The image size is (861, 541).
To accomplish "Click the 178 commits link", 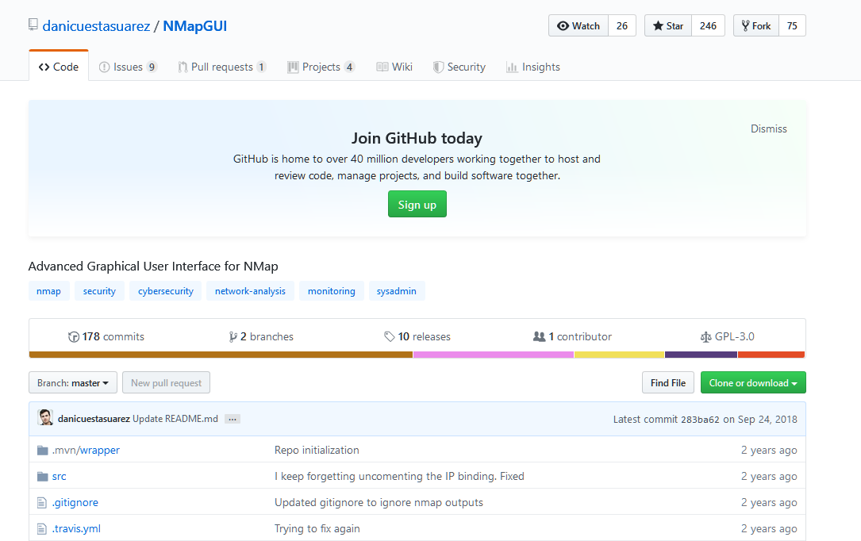I will [x=106, y=337].
